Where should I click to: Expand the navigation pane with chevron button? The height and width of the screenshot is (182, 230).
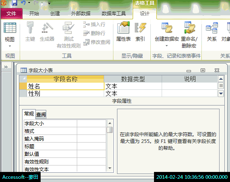[x=6, y=67]
